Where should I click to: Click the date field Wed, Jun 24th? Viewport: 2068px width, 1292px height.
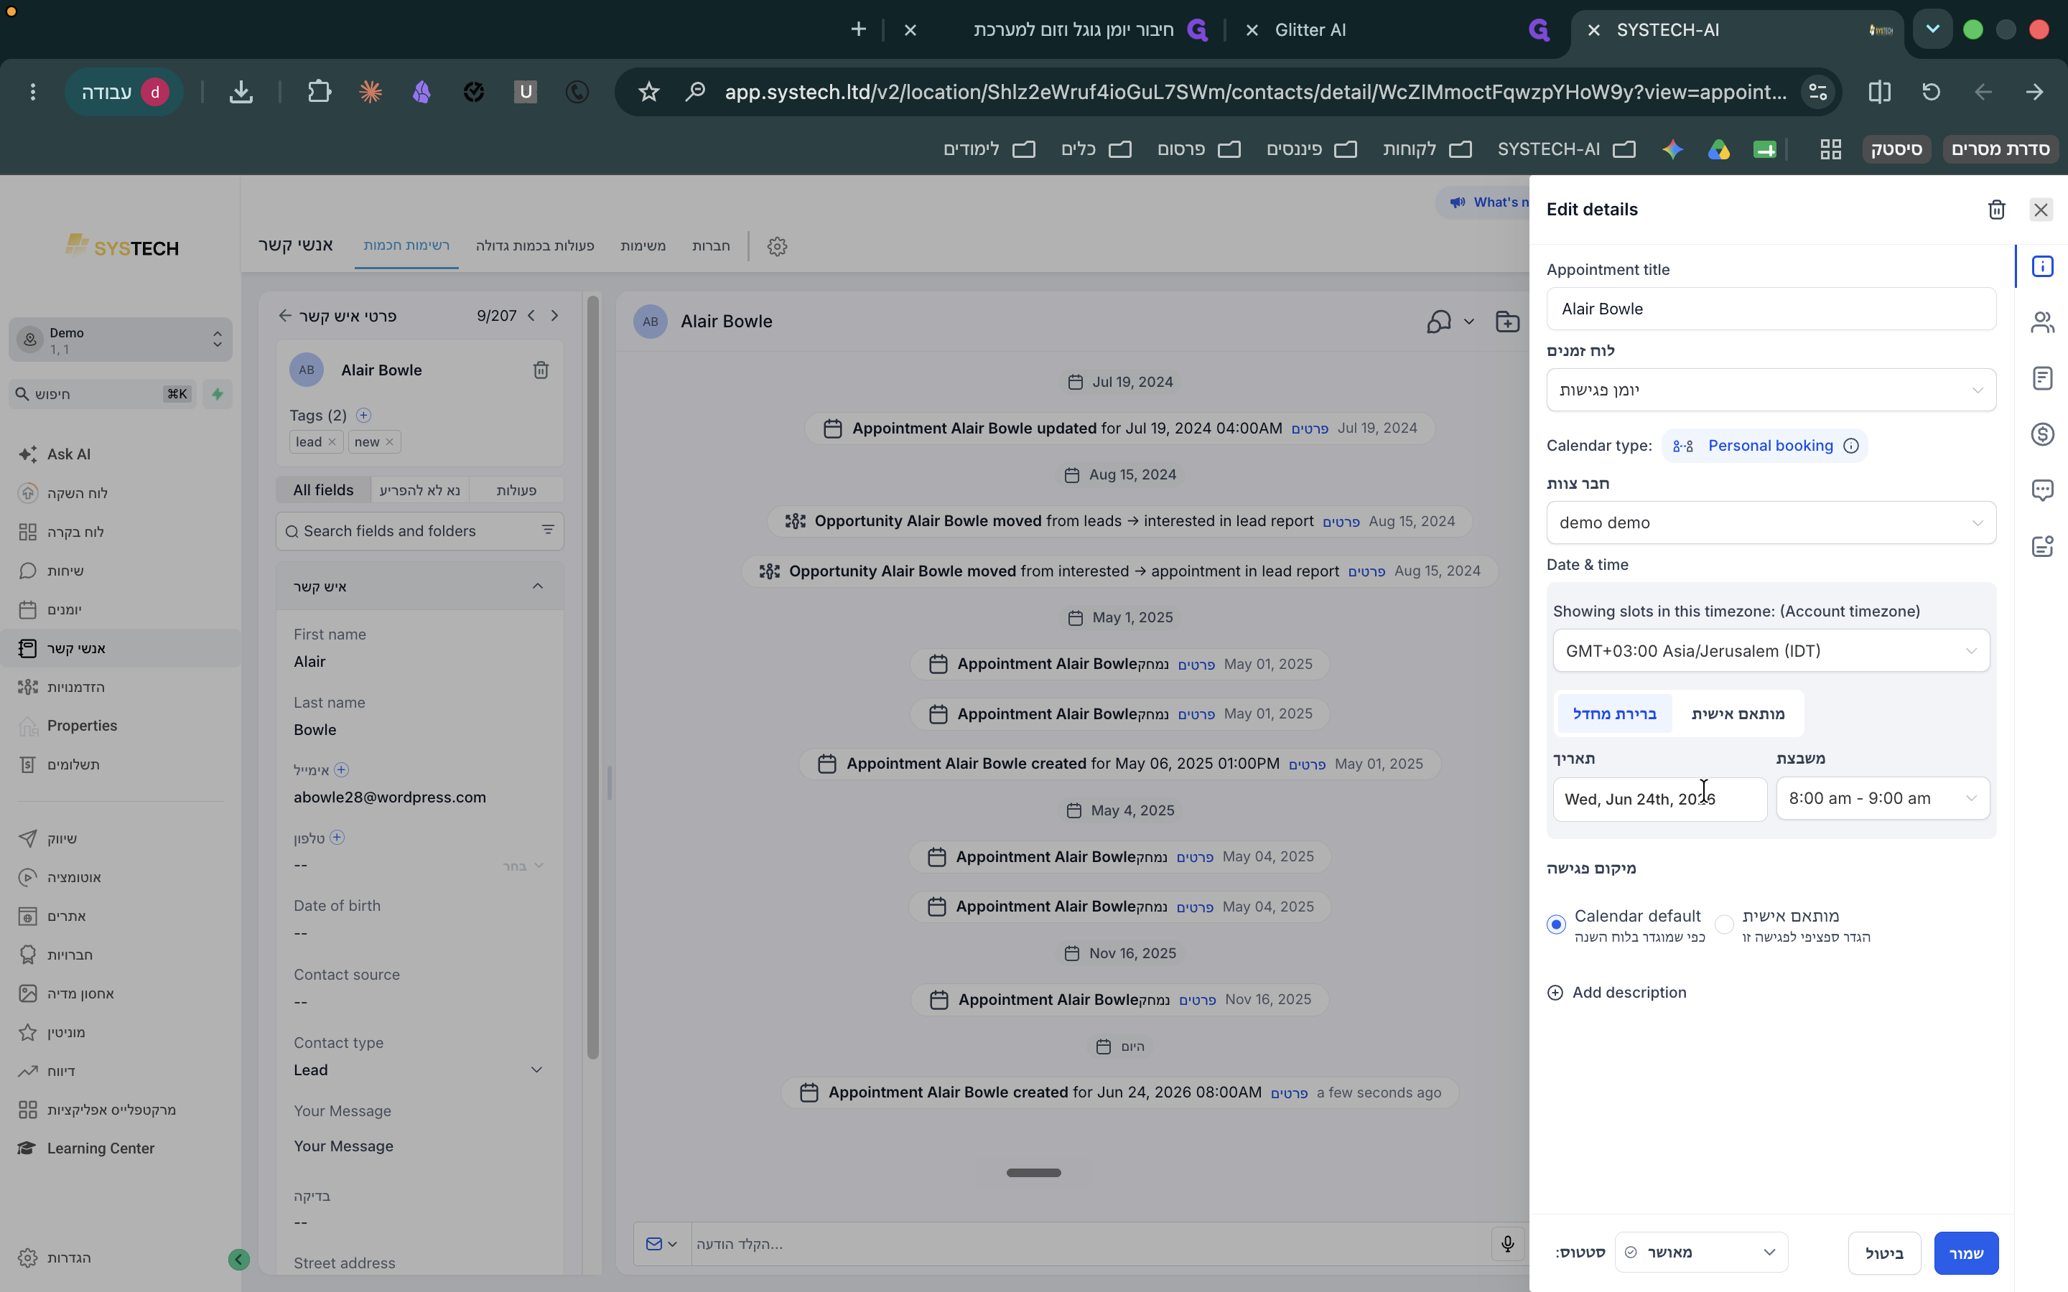[x=1659, y=799]
